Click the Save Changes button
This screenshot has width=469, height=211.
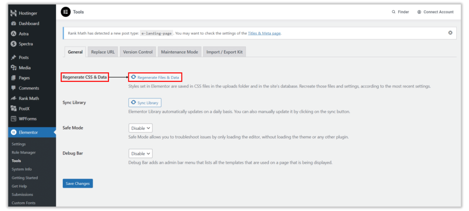(78, 184)
